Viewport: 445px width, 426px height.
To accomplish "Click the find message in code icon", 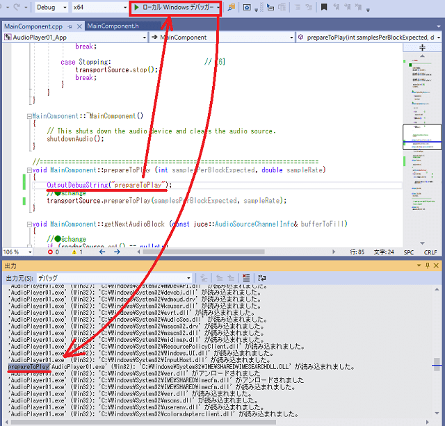I will click(204, 278).
